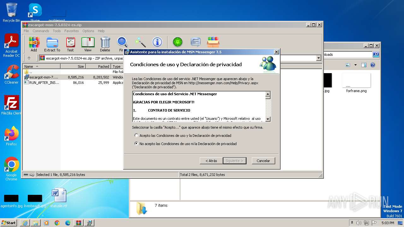Click the Delete trash icon in WinRAR

(105, 44)
